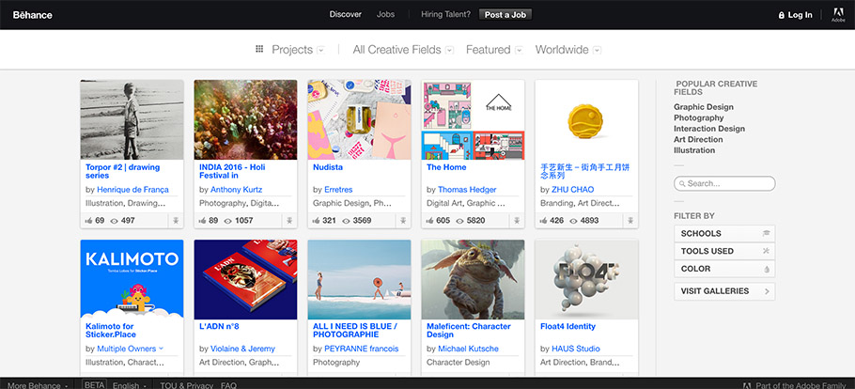Click the sidebar Search field

pyautogui.click(x=726, y=184)
